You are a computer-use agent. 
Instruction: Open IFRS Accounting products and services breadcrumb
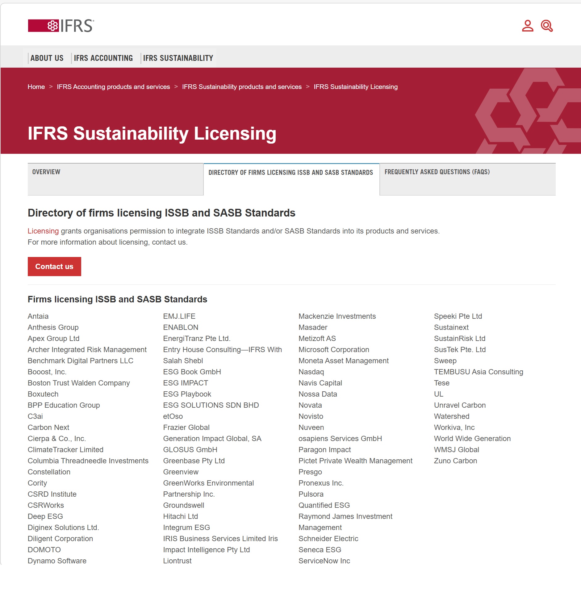click(113, 87)
